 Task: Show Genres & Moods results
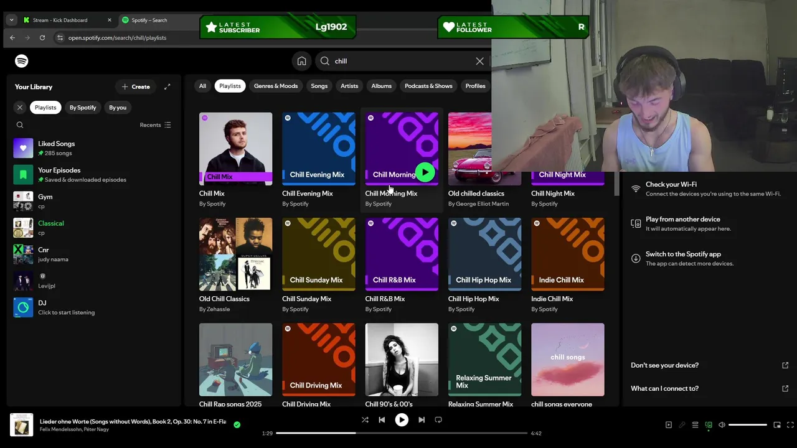[x=276, y=86]
